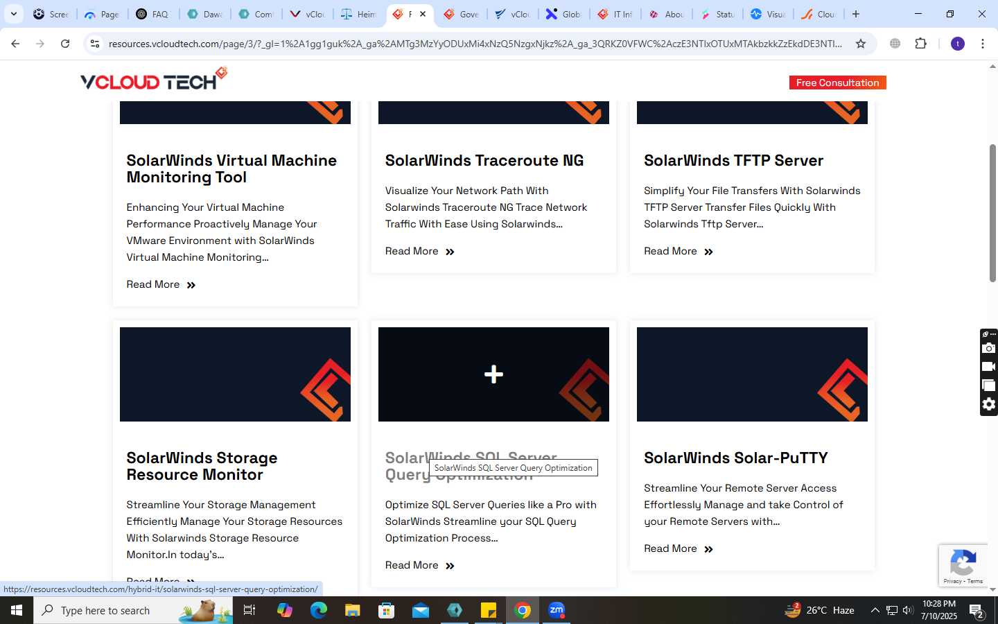This screenshot has height=624, width=998.
Task: Click the page vertical scrollbar thumb
Action: [x=992, y=213]
